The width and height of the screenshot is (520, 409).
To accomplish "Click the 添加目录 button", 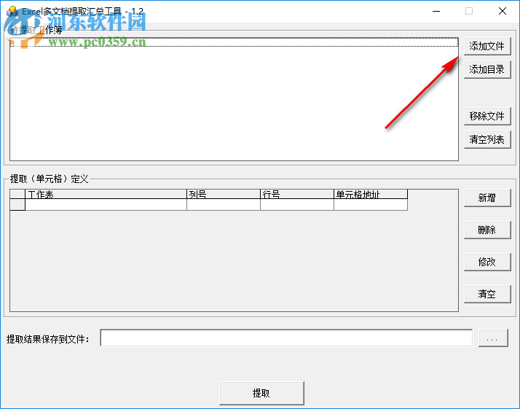I will [486, 69].
